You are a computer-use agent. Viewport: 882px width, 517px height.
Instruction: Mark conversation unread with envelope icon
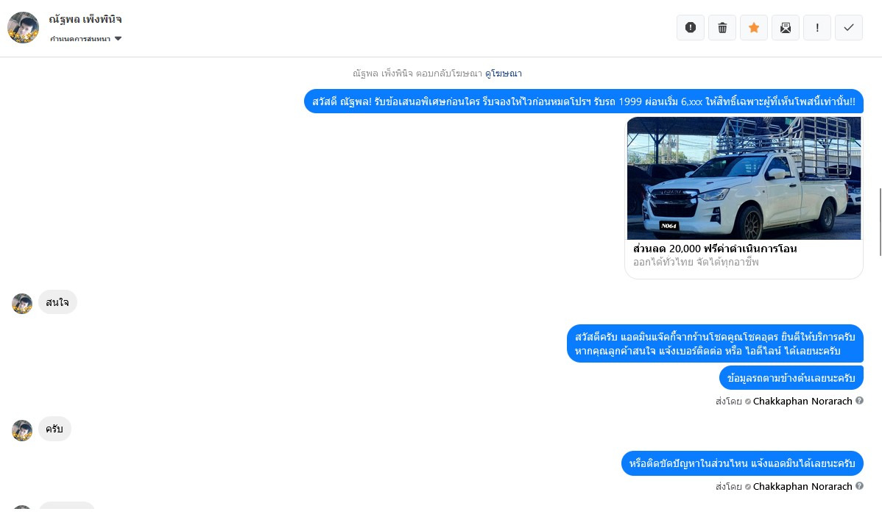(x=786, y=27)
